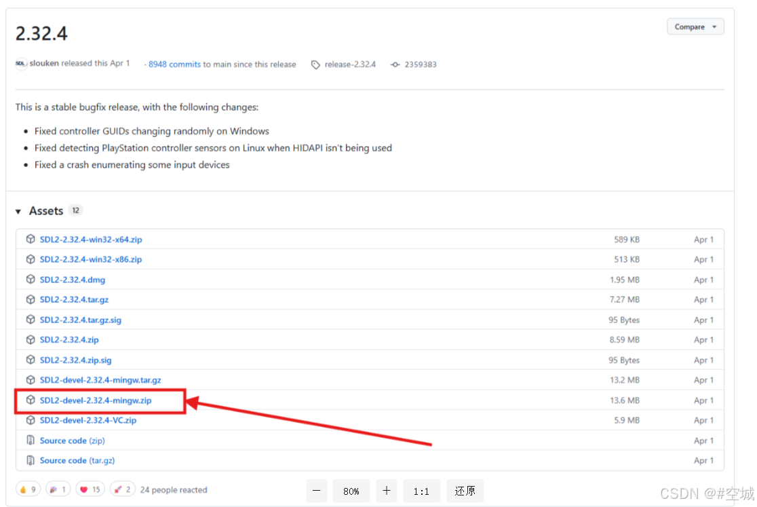Download SDL2-2.32.4.dmg

pyautogui.click(x=73, y=280)
